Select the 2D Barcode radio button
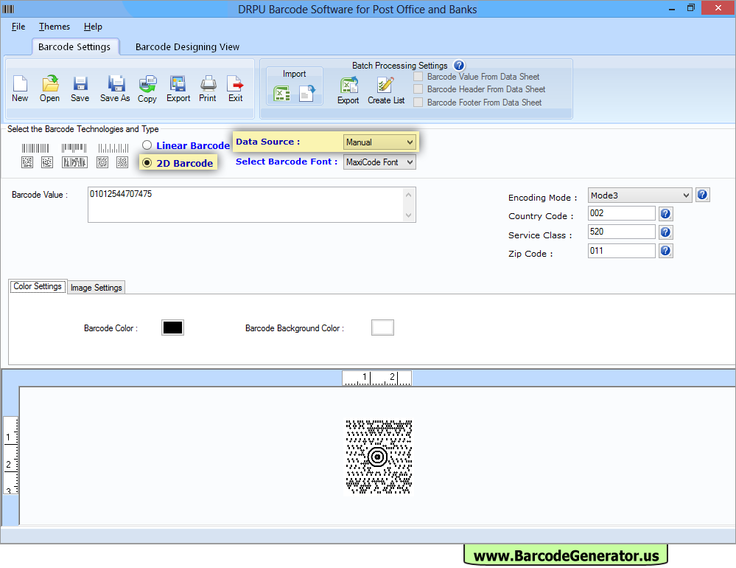 pos(147,162)
